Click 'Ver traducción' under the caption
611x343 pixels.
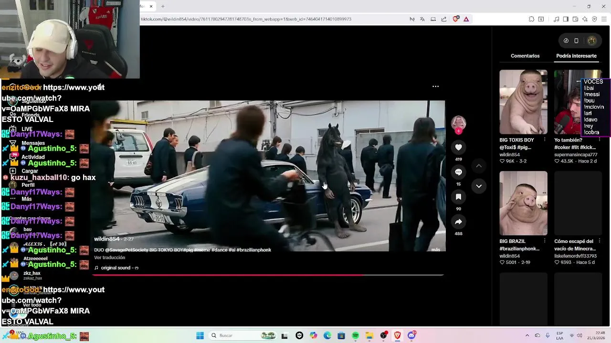pos(109,258)
